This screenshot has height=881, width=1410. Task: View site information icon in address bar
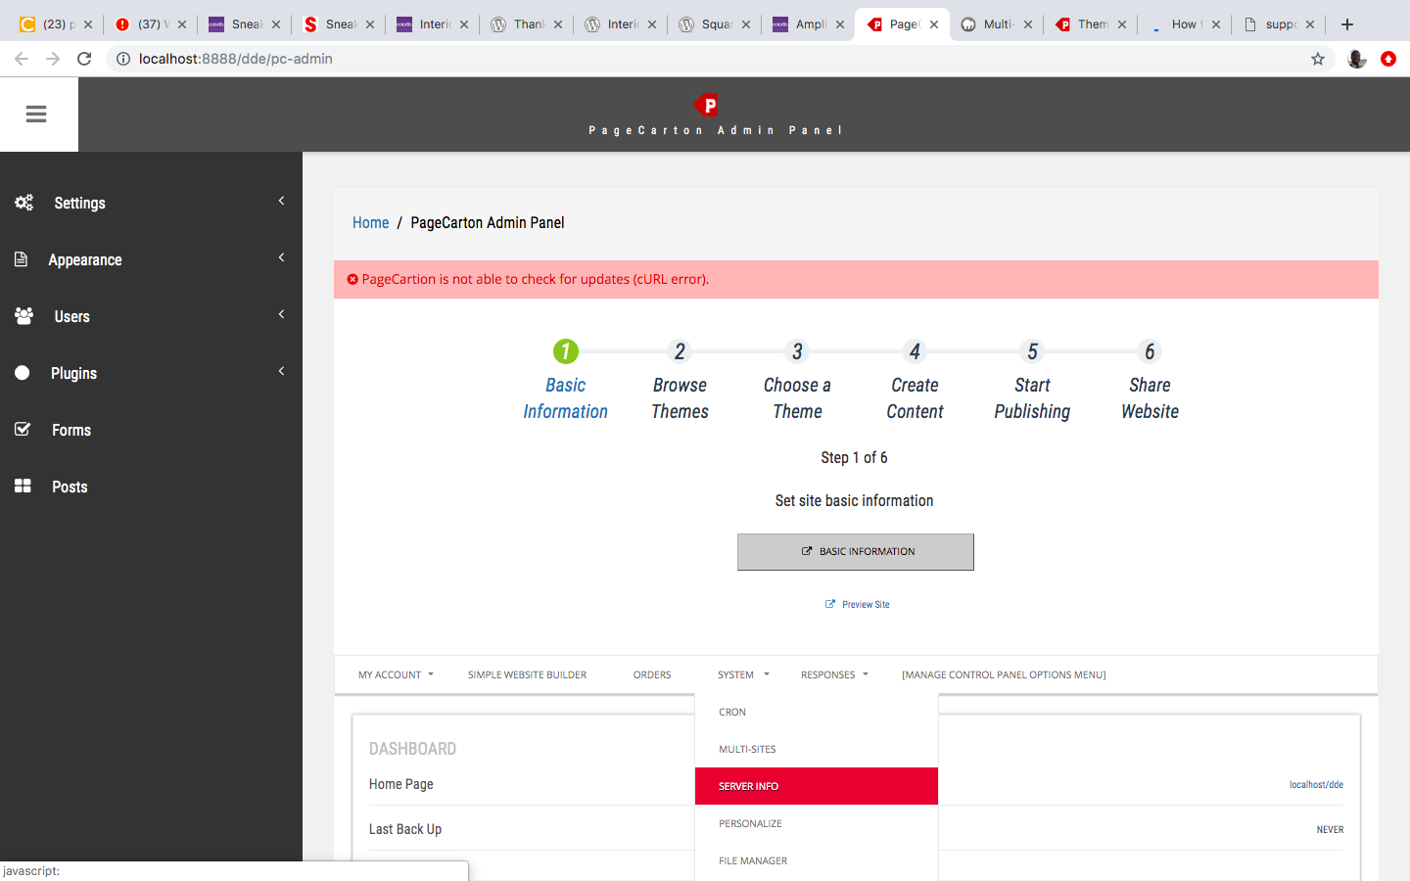point(123,59)
